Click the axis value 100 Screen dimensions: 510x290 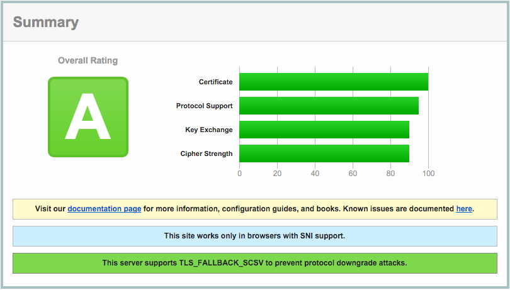(x=428, y=174)
